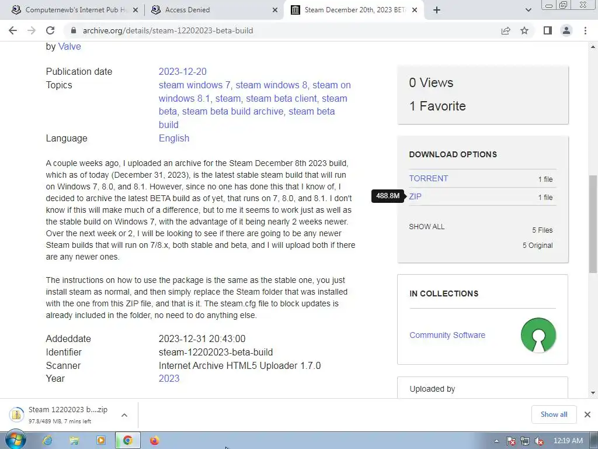Close the downloads bar
The image size is (598, 449).
coord(587,415)
